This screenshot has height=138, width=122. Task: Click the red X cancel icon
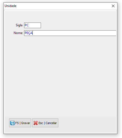click(x=36, y=123)
